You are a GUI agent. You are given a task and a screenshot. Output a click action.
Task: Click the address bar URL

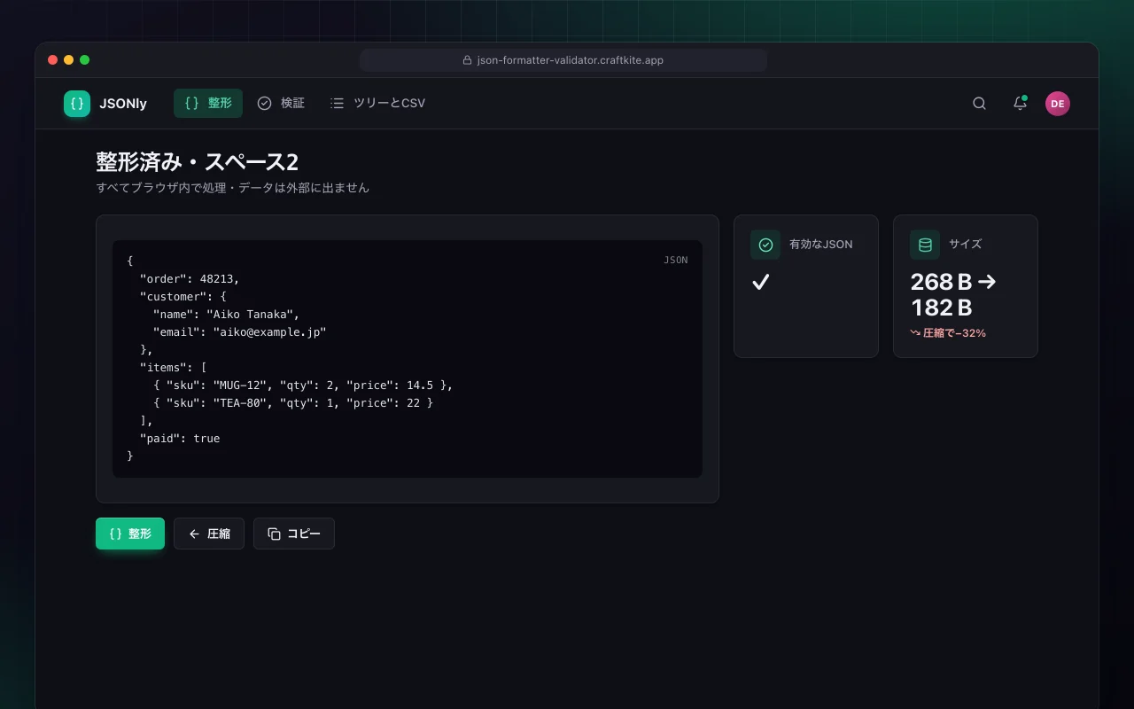click(570, 60)
